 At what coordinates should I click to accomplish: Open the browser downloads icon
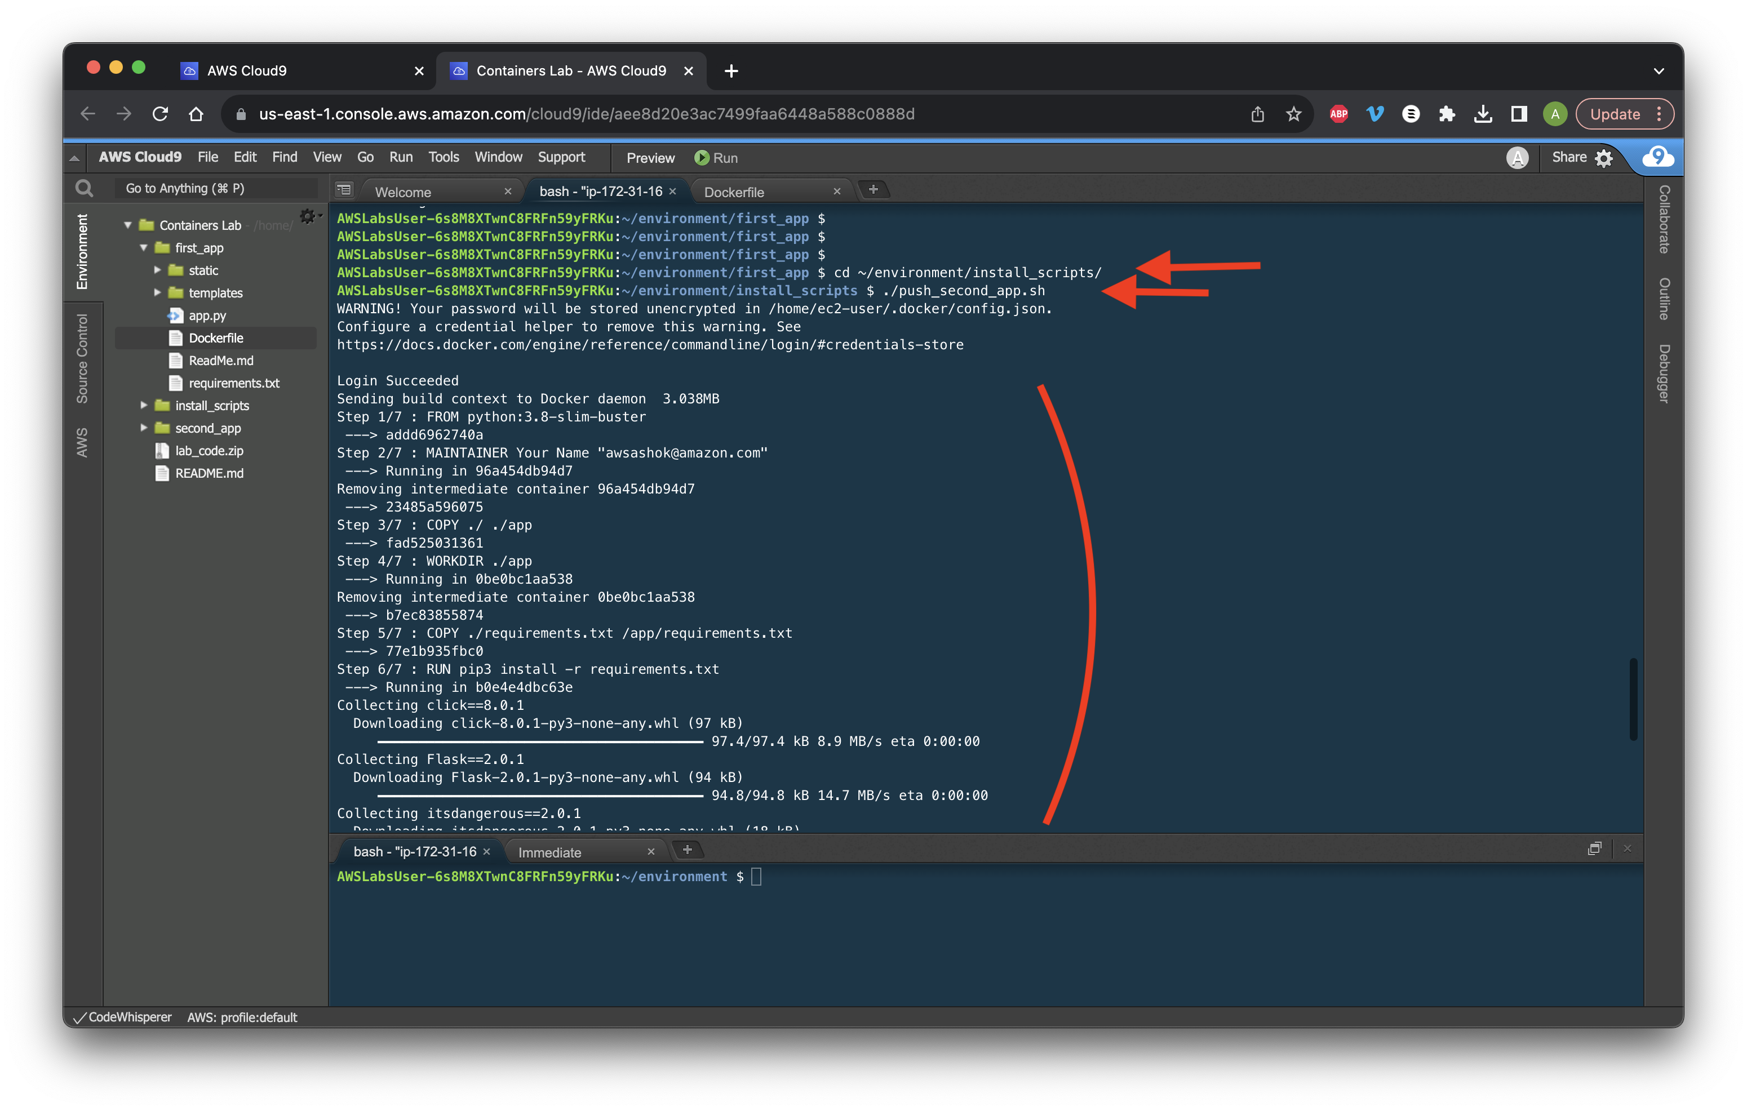pos(1483,114)
